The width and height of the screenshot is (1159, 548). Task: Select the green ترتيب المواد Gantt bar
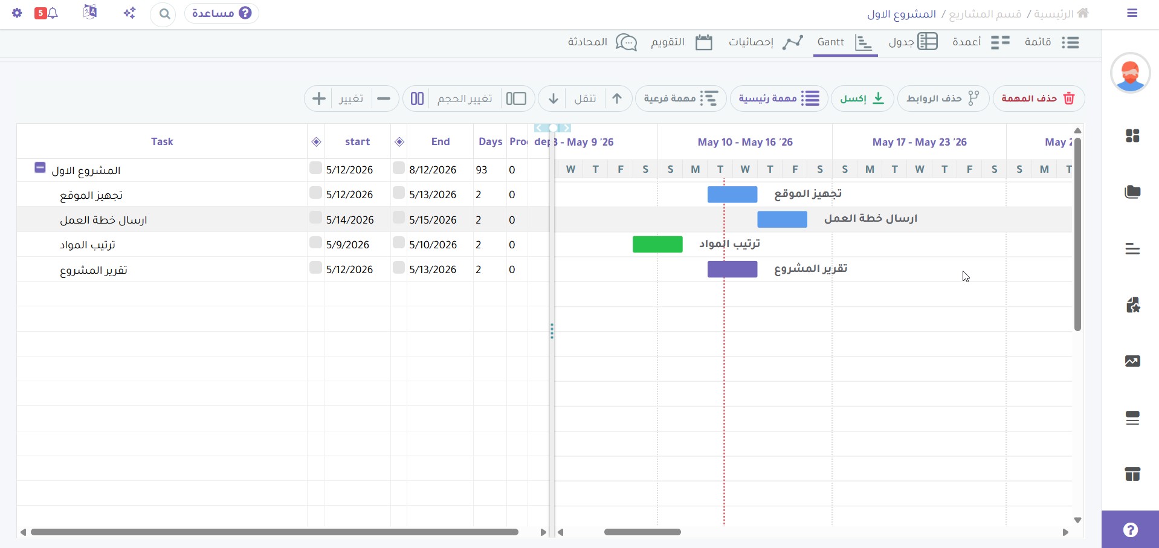pos(657,244)
